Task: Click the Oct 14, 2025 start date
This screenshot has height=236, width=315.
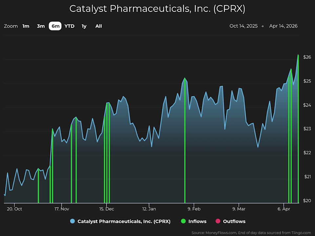Action: (243, 26)
